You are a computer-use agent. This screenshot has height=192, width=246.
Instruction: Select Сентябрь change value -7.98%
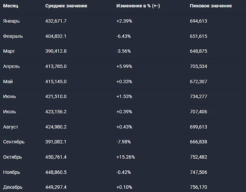[x=124, y=142]
